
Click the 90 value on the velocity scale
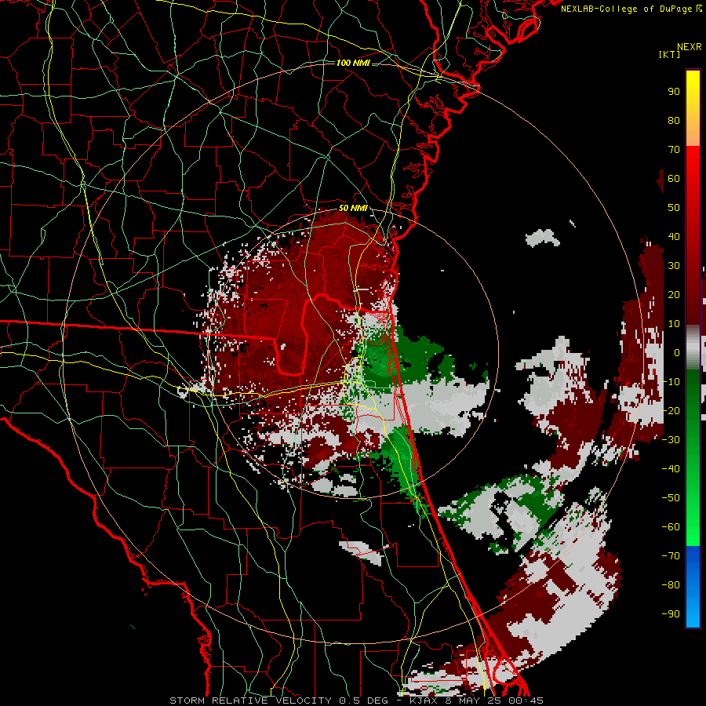click(x=674, y=92)
